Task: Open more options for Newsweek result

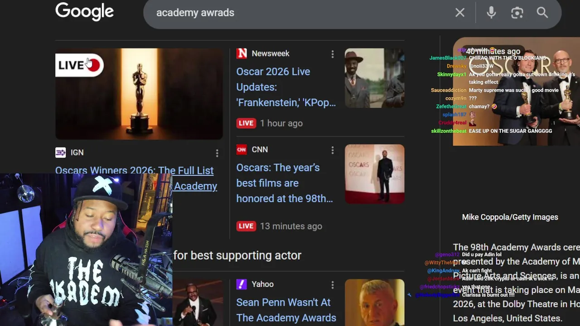Action: pos(333,54)
